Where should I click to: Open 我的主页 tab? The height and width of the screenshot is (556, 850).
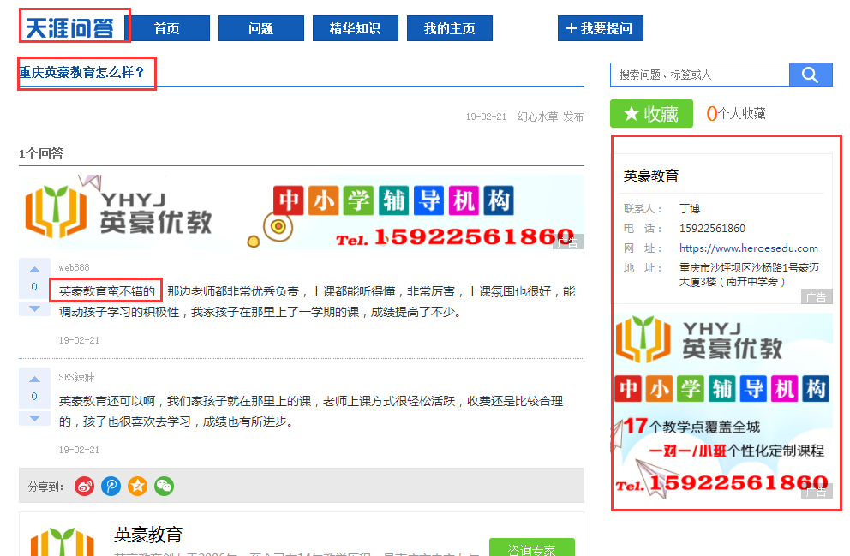tap(449, 28)
